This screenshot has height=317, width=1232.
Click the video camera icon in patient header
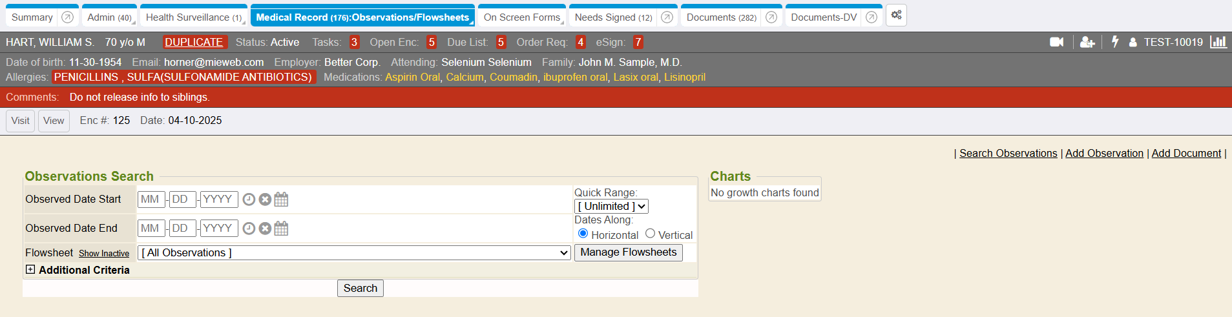coord(1056,42)
